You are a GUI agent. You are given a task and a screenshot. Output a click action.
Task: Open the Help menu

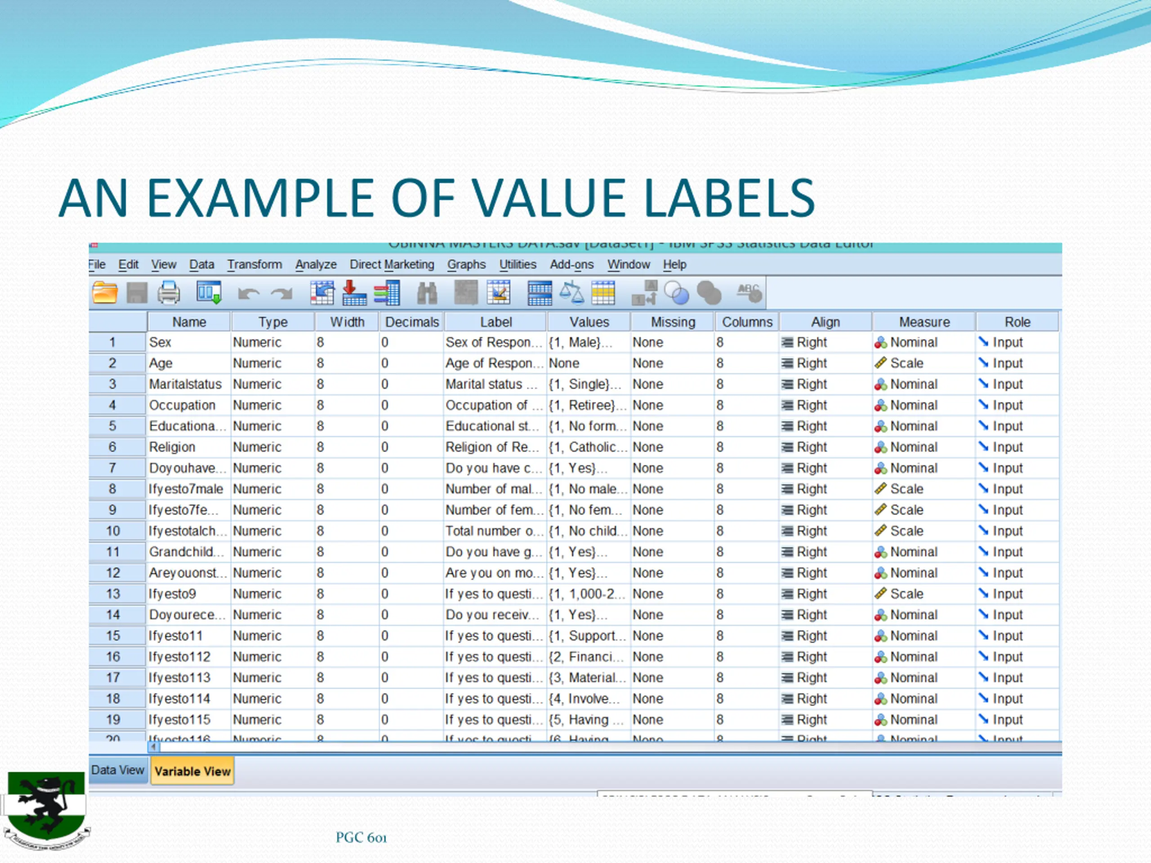(x=675, y=264)
